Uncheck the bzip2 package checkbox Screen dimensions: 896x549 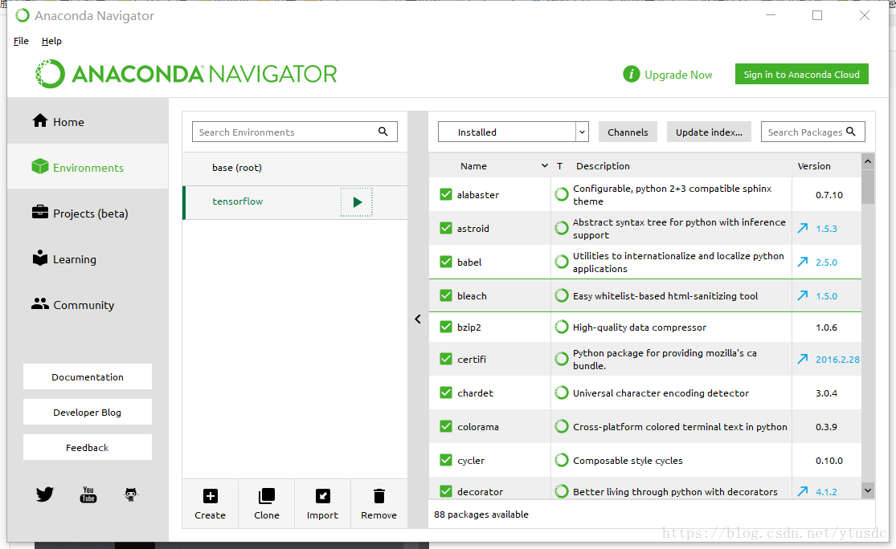click(x=446, y=327)
